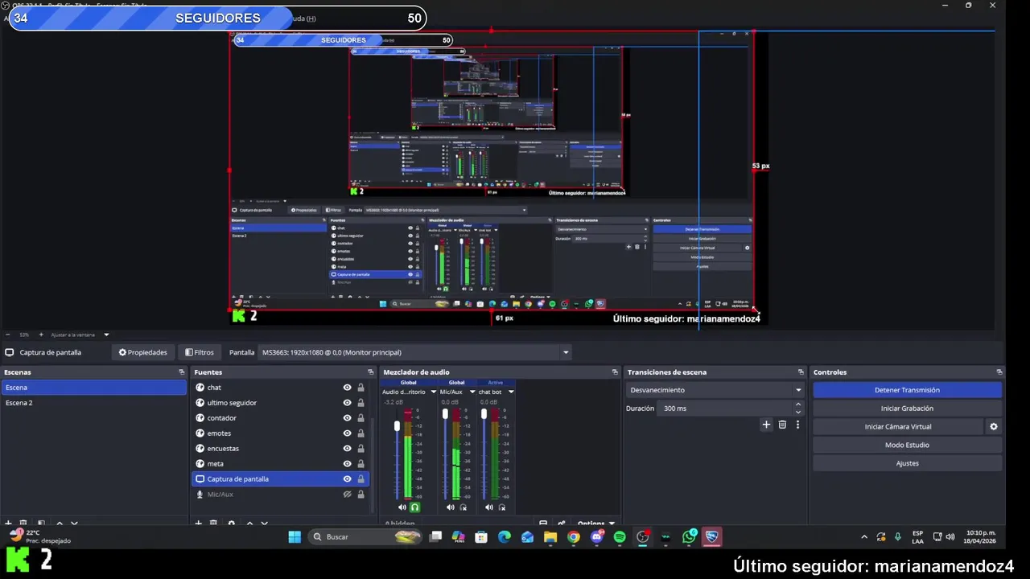
Task: Toggle visibility of encuestas source
Action: 347,449
